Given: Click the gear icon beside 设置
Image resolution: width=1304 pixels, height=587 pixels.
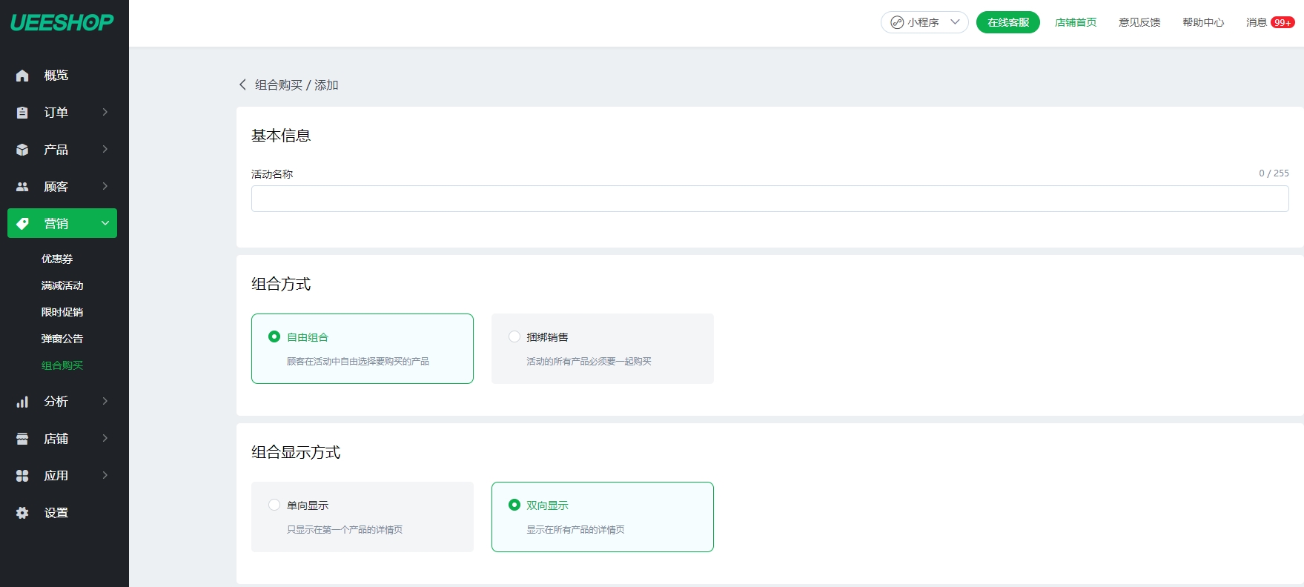Looking at the screenshot, I should click(x=22, y=513).
